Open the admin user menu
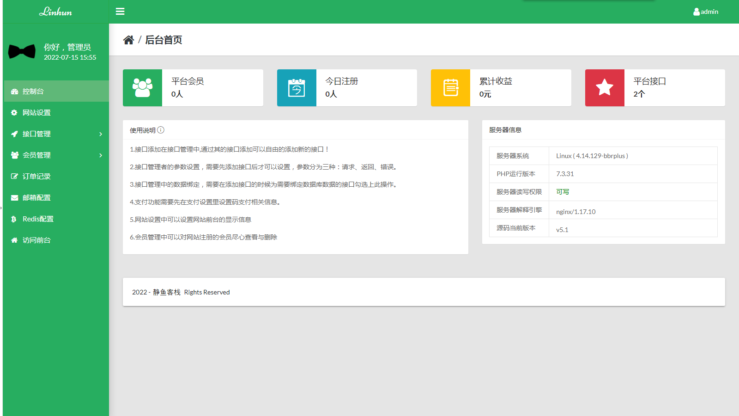Viewport: 739px width, 416px height. [706, 12]
